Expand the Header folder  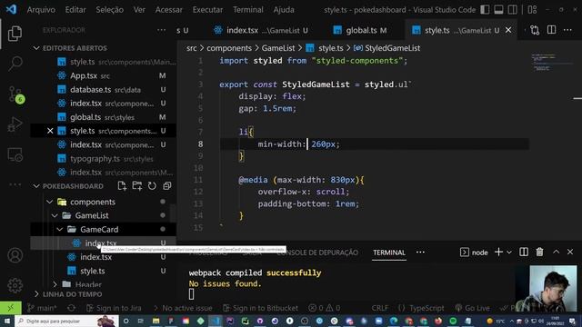pos(55,284)
